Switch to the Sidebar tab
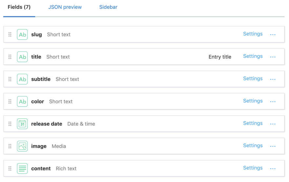 tap(108, 7)
